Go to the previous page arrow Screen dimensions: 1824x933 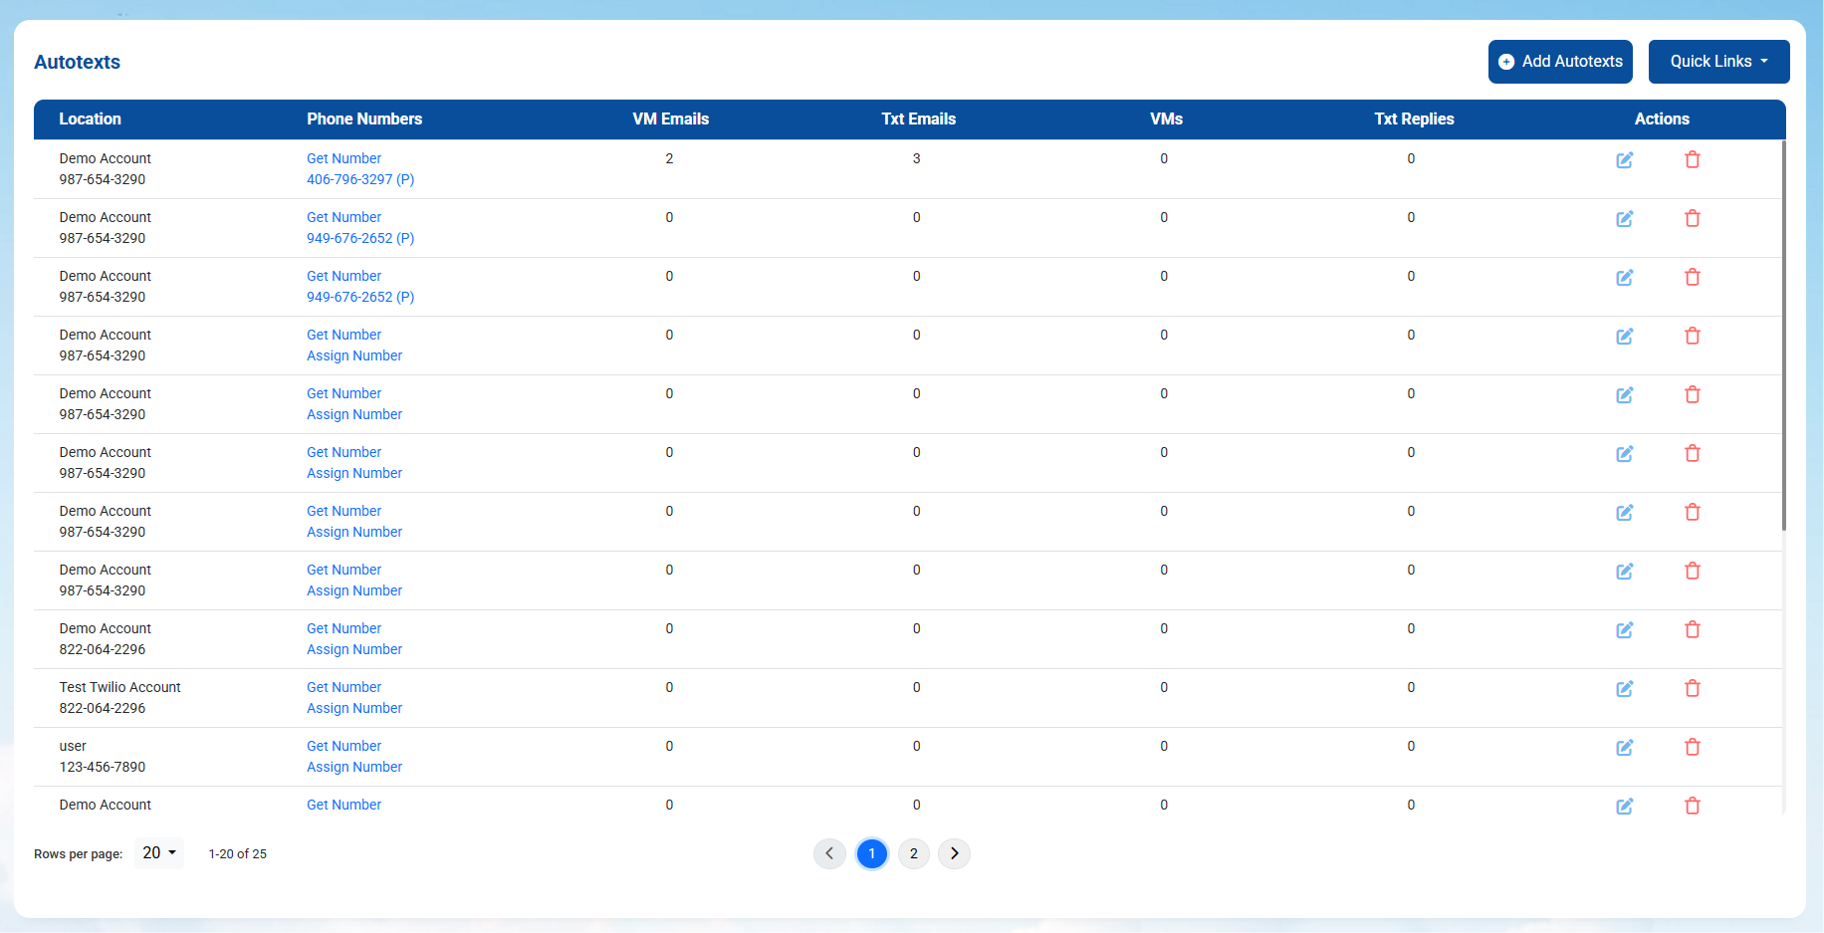pos(829,853)
